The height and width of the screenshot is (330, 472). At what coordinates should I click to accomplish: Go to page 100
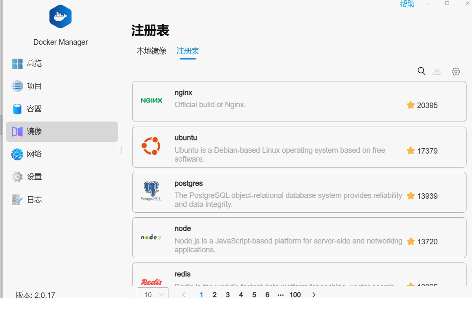295,295
